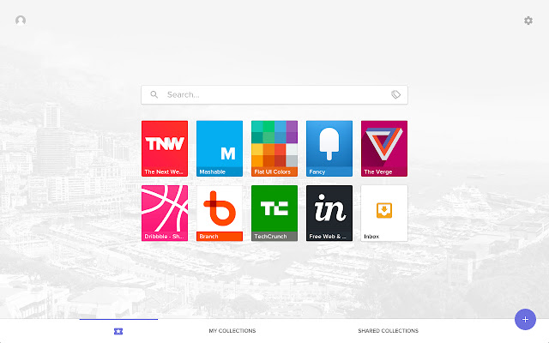The height and width of the screenshot is (343, 549).
Task: Focus the Search input field
Action: pyautogui.click(x=274, y=94)
